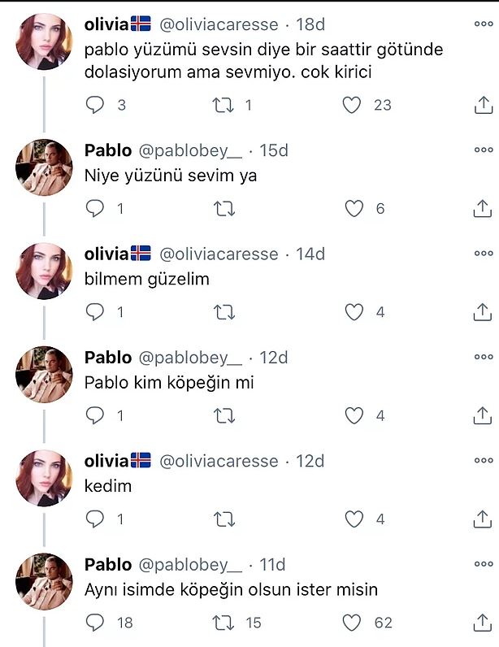
Task: Click olivia's avatar on the "kedim" tweet
Action: (44, 478)
